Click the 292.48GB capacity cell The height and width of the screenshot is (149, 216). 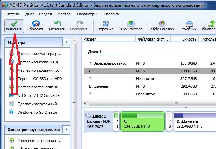pos(189,86)
